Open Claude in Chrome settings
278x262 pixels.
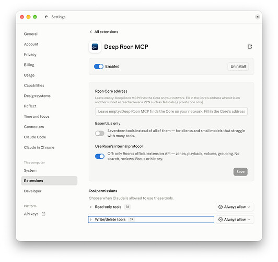(x=39, y=147)
